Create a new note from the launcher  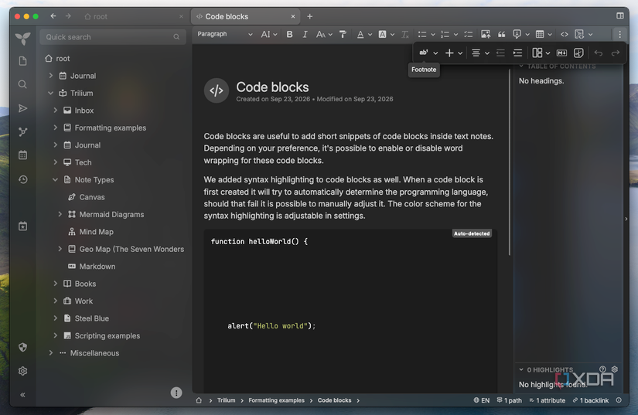22,61
